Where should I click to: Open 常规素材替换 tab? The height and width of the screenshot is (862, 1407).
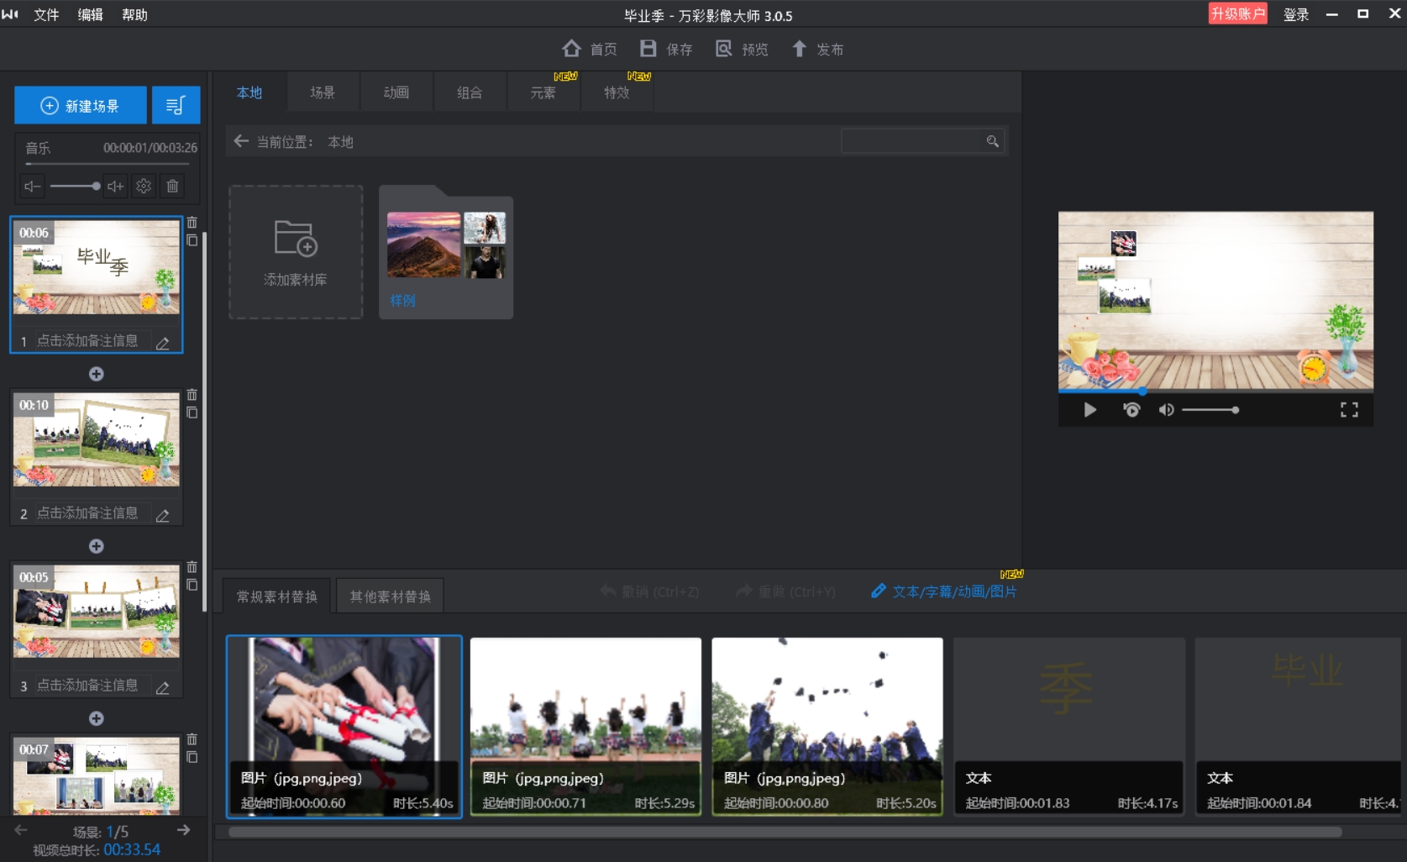point(277,597)
